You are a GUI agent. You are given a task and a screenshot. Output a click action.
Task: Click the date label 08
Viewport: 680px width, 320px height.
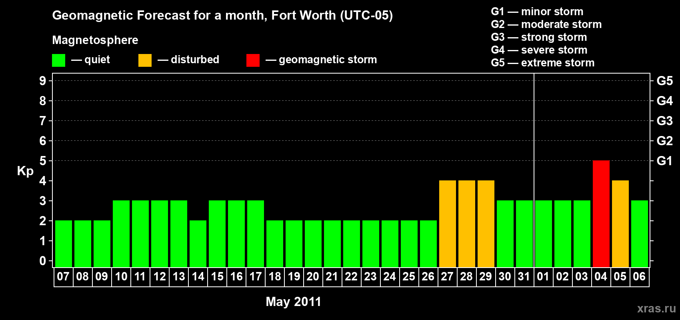pyautogui.click(x=82, y=276)
